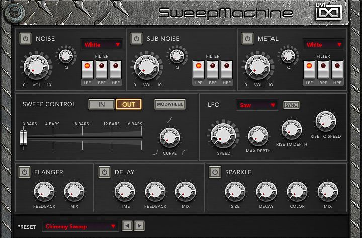
Task: Select the IN sweep direction
Action: point(101,104)
